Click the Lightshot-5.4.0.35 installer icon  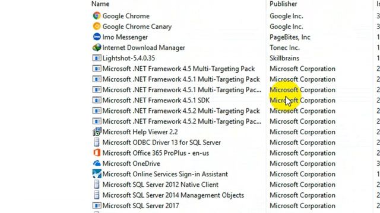point(97,58)
